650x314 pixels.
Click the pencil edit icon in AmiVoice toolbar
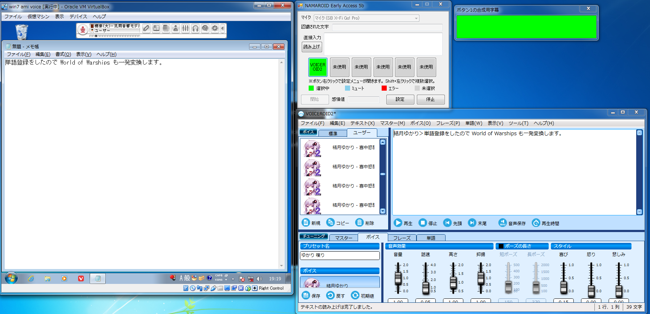tap(146, 28)
